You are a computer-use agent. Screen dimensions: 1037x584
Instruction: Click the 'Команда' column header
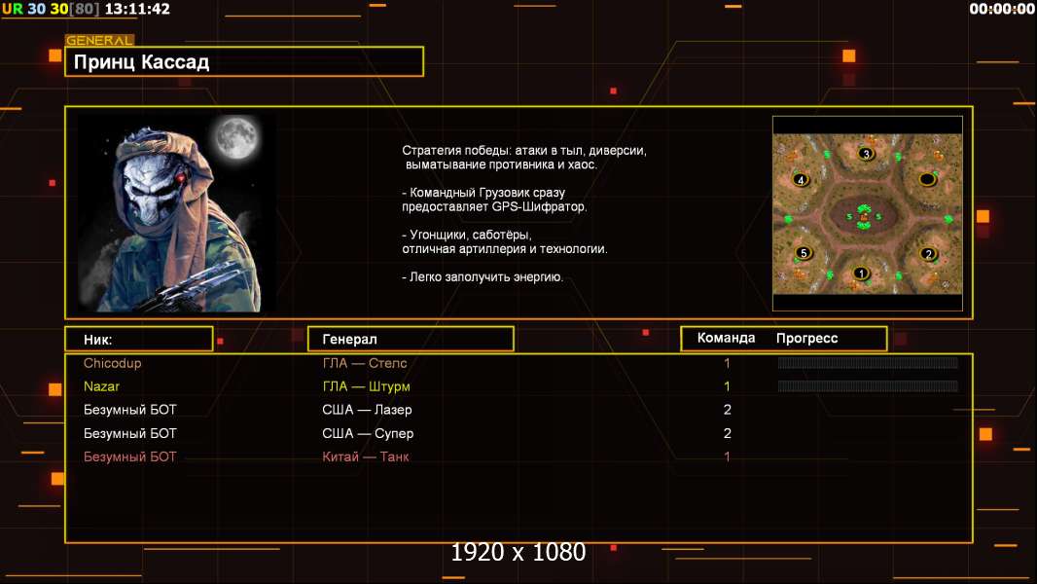(726, 338)
